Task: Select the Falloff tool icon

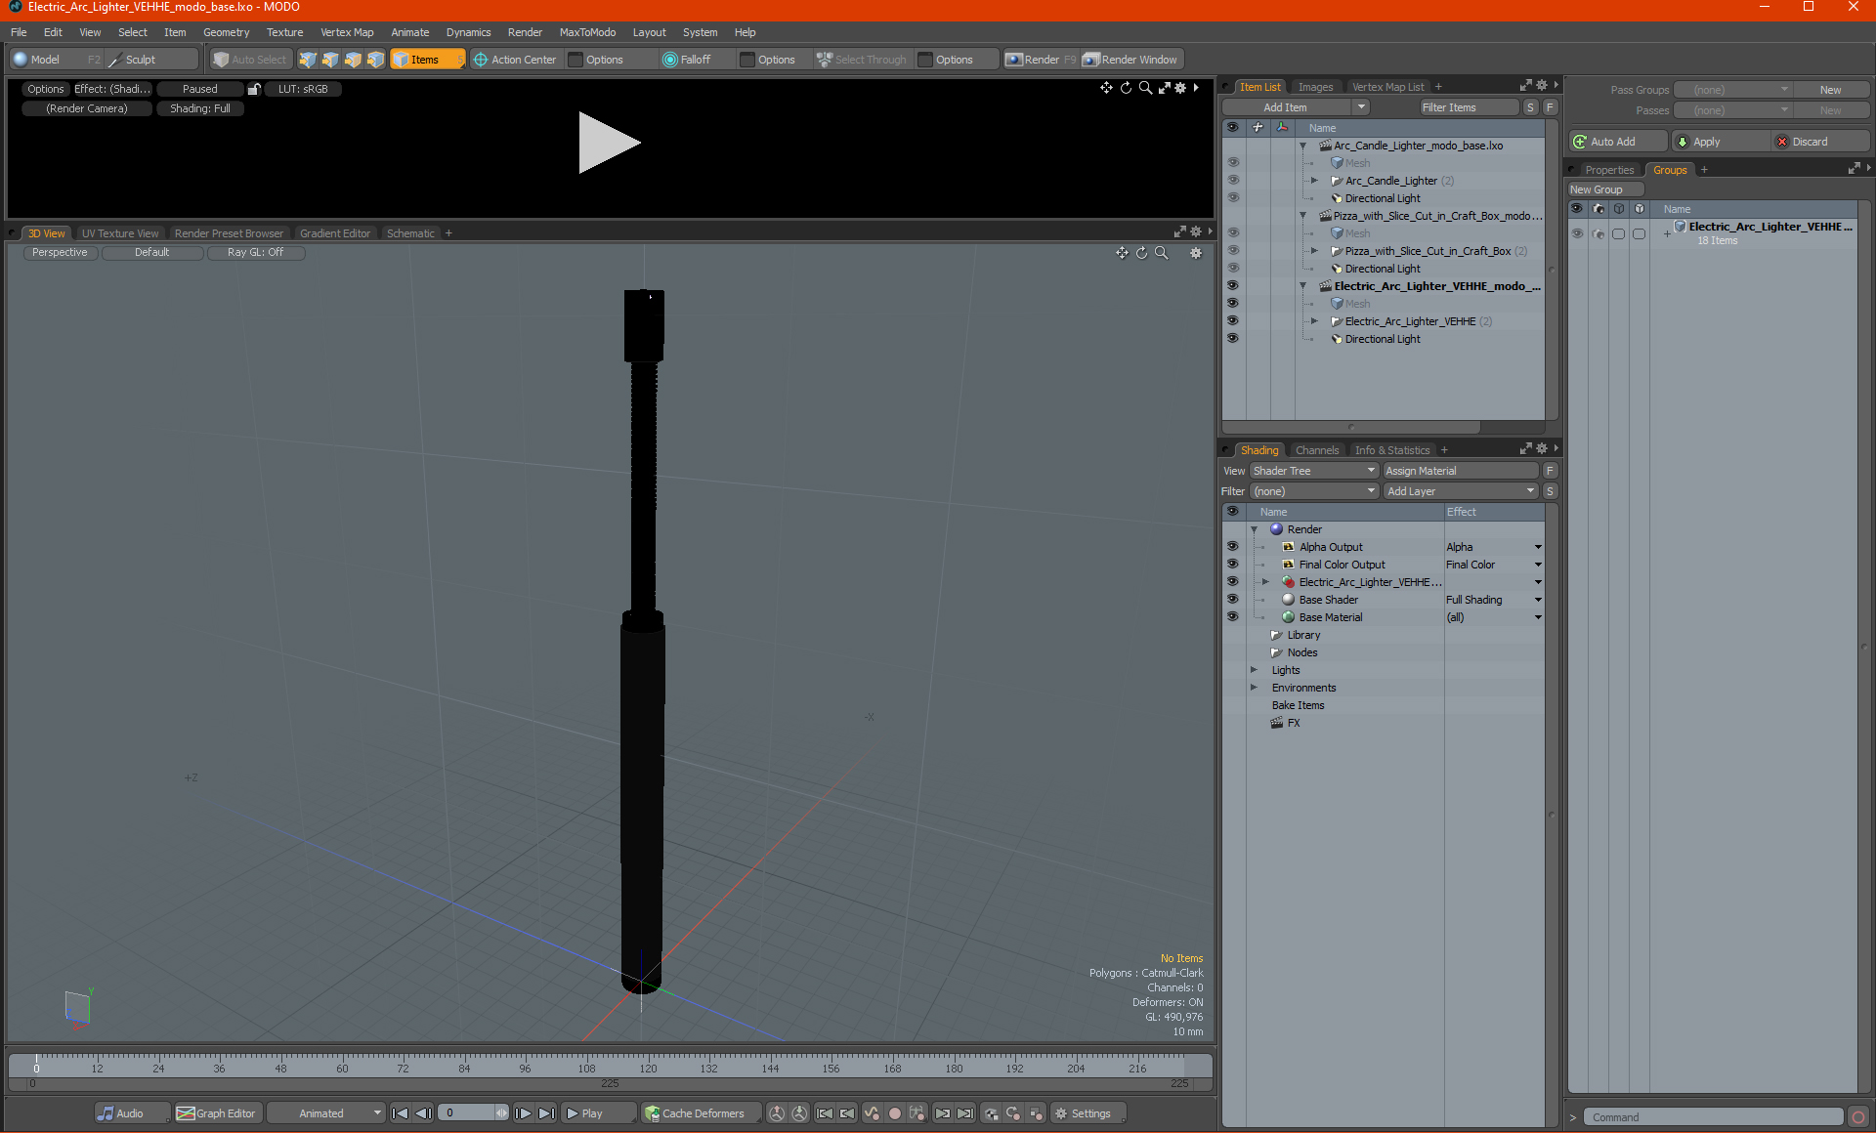Action: click(670, 59)
